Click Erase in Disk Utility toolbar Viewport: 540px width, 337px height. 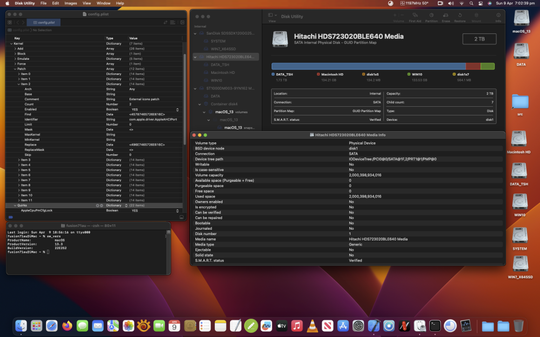(446, 17)
